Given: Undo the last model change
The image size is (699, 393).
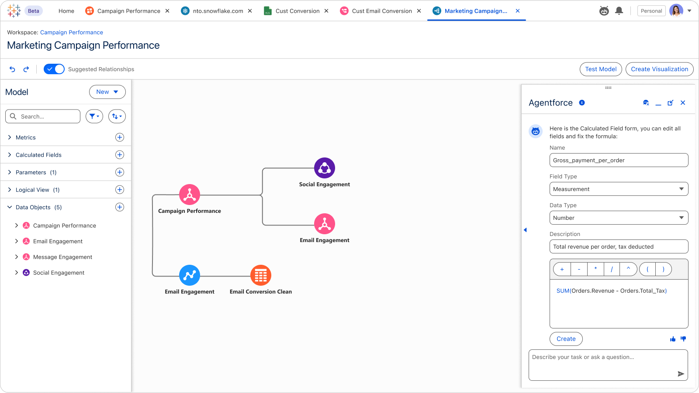Looking at the screenshot, I should click(x=12, y=69).
